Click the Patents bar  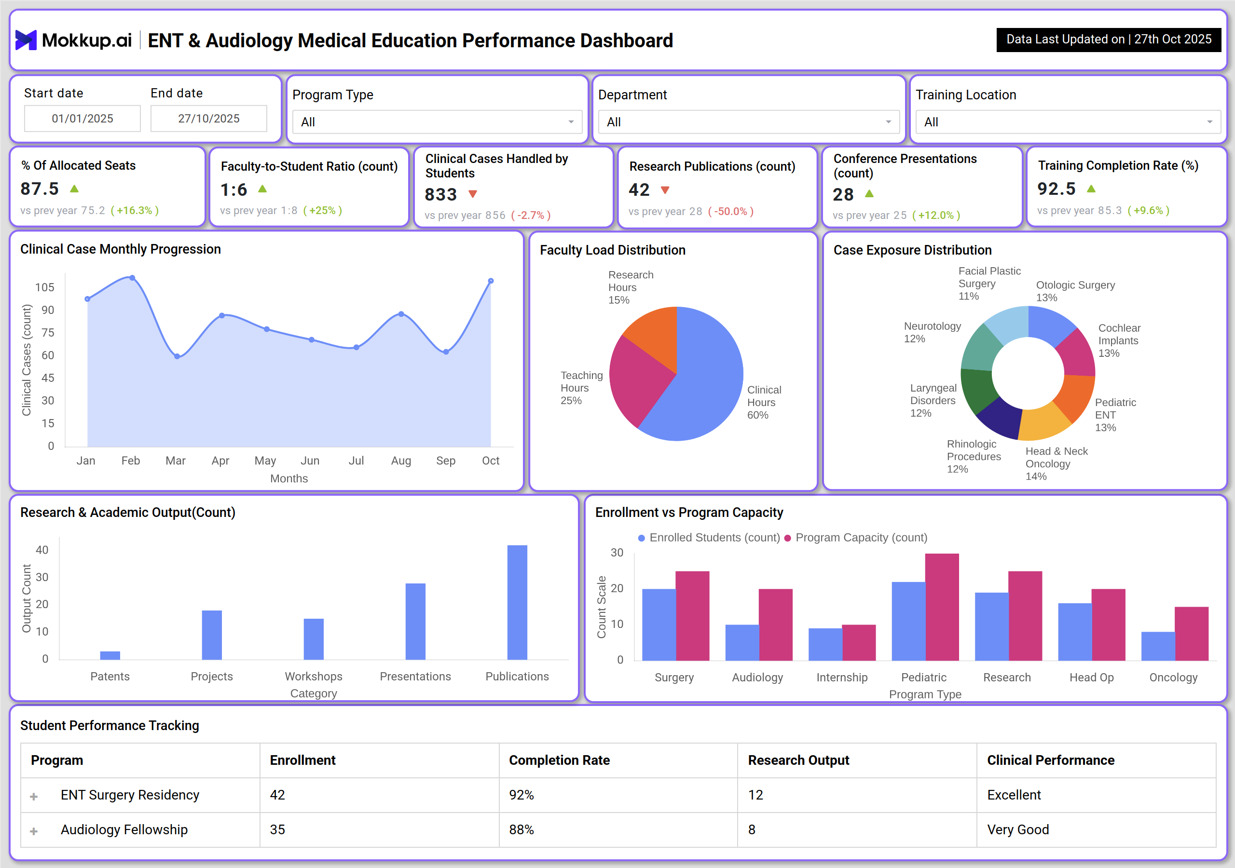pos(110,655)
